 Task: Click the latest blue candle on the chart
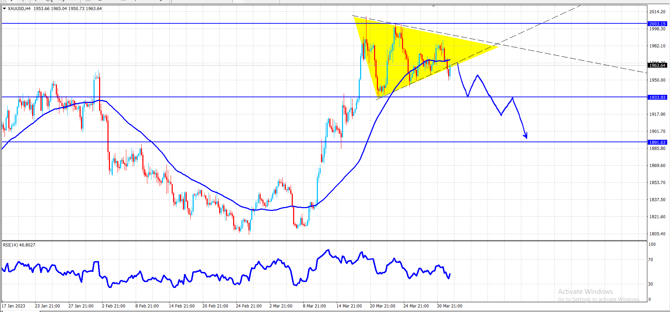point(450,71)
